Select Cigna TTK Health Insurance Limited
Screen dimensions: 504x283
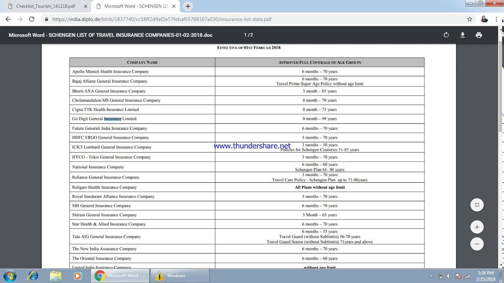[x=105, y=110]
